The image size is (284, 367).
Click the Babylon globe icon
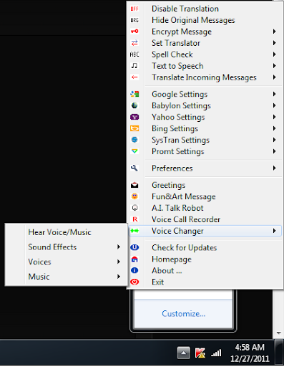[134, 105]
